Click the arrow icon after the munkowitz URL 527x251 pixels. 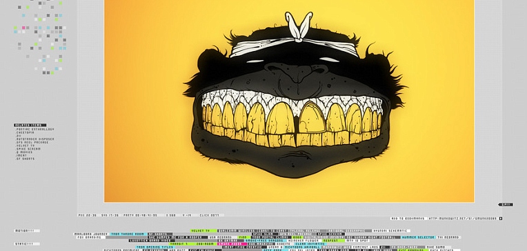click(501, 219)
